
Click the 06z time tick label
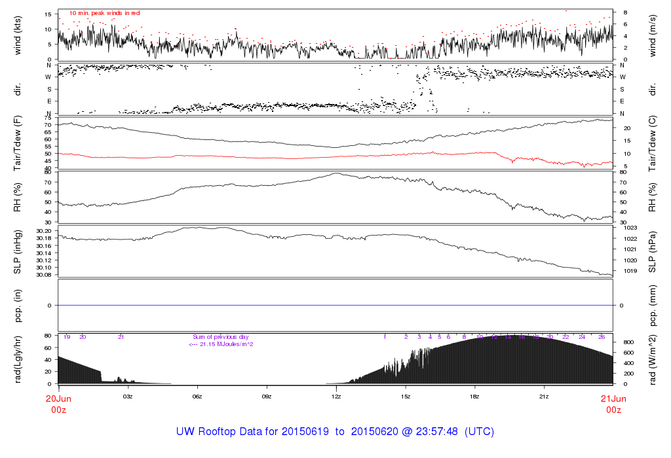(197, 396)
